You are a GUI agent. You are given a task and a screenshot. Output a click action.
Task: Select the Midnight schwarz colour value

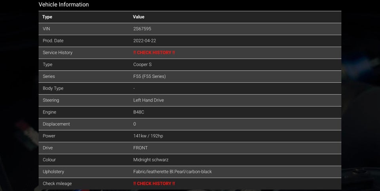[x=151, y=160]
